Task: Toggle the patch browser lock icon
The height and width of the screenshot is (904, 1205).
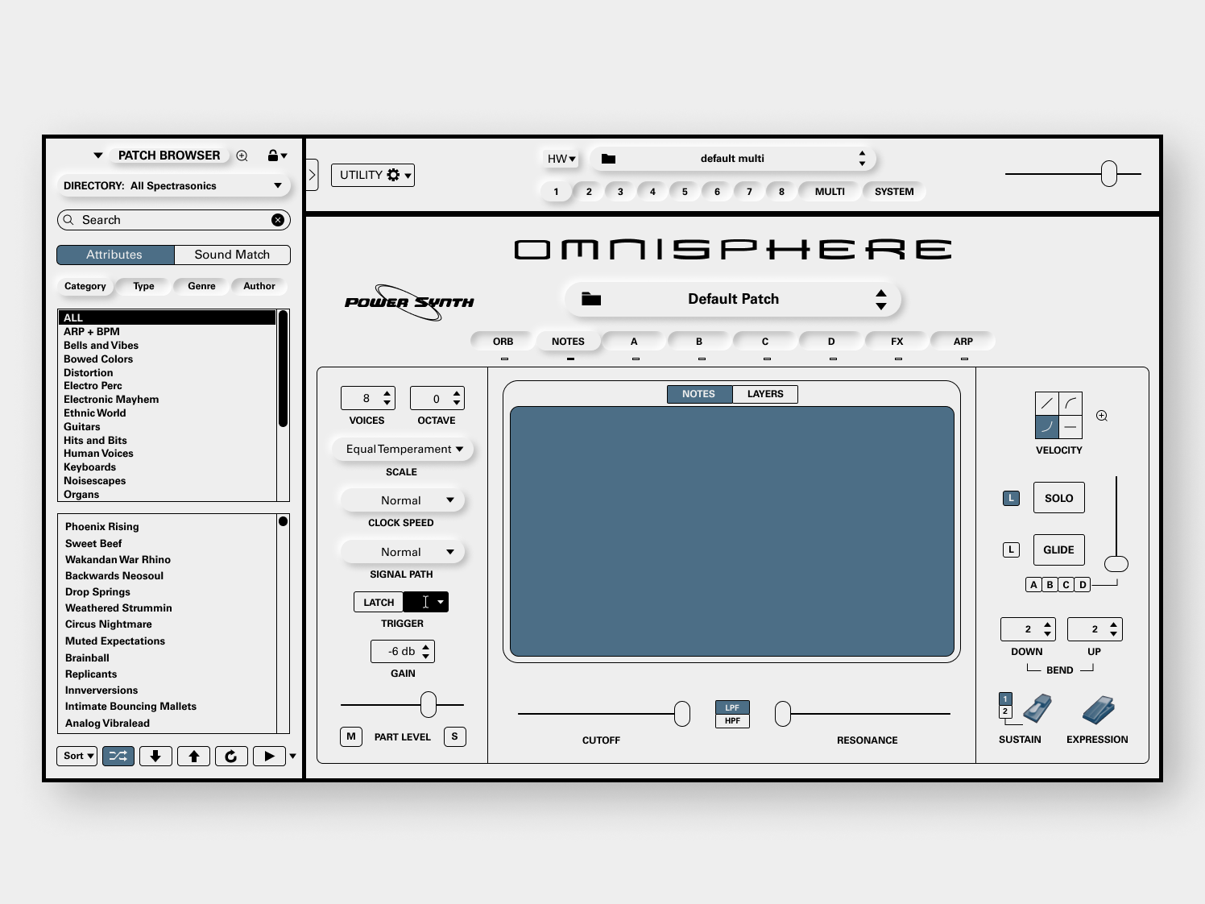Action: pyautogui.click(x=273, y=156)
